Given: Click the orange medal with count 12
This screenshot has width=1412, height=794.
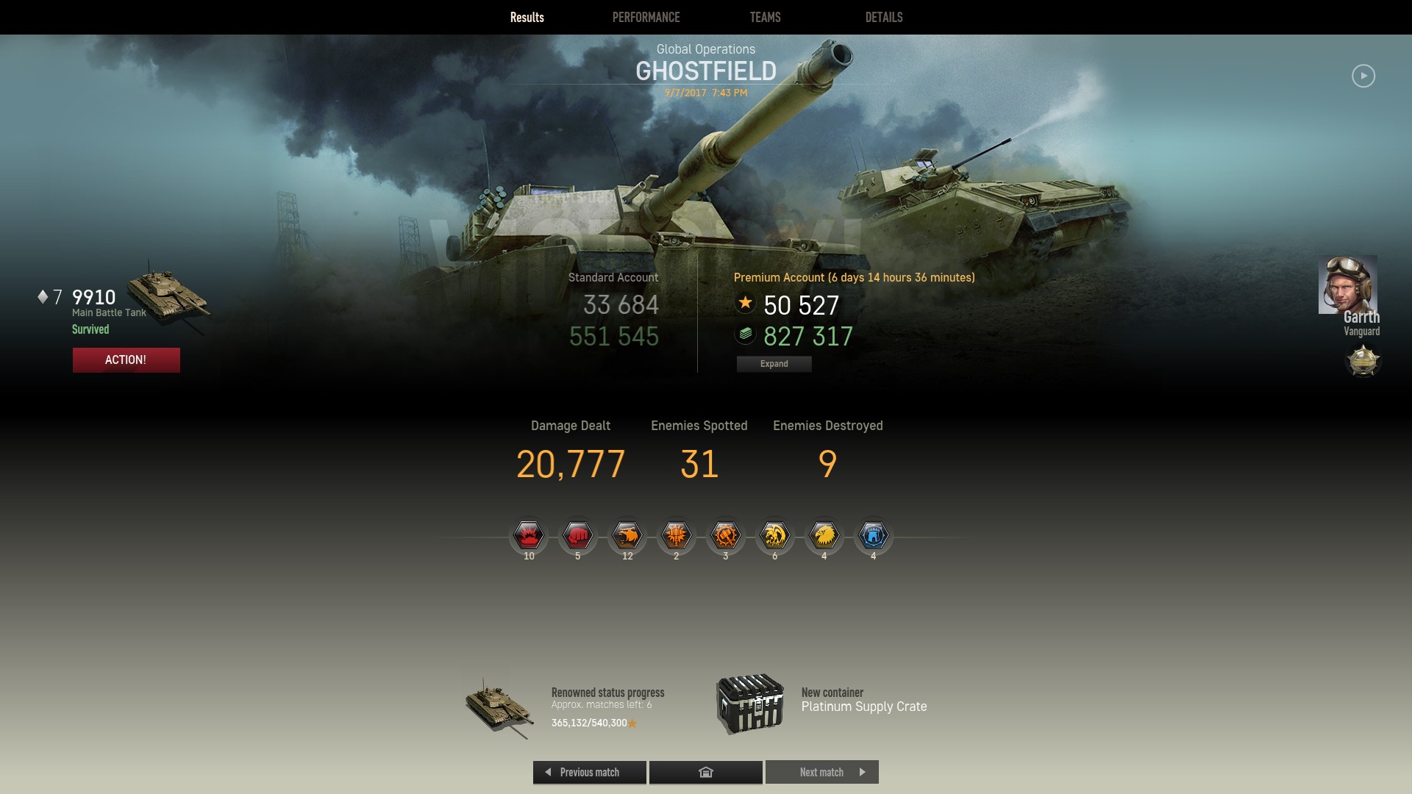Looking at the screenshot, I should 627,536.
